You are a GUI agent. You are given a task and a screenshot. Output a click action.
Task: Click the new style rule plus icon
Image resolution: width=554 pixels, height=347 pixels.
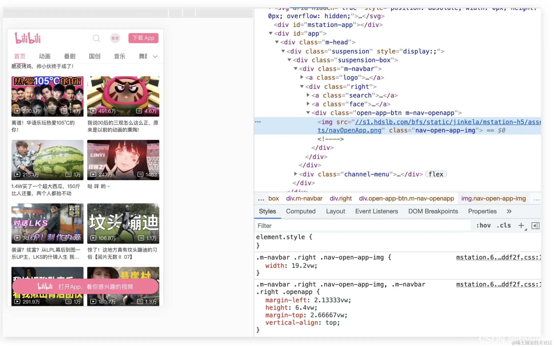click(x=521, y=226)
